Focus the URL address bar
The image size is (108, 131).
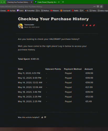(45, 7)
